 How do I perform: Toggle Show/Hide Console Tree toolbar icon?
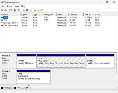pos(10,10)
